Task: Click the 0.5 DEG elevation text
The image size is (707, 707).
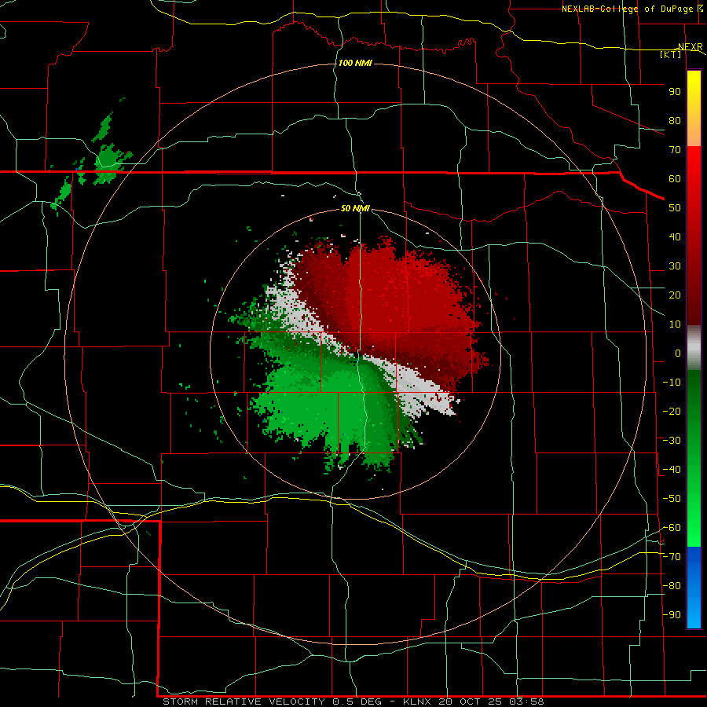Action: click(357, 702)
